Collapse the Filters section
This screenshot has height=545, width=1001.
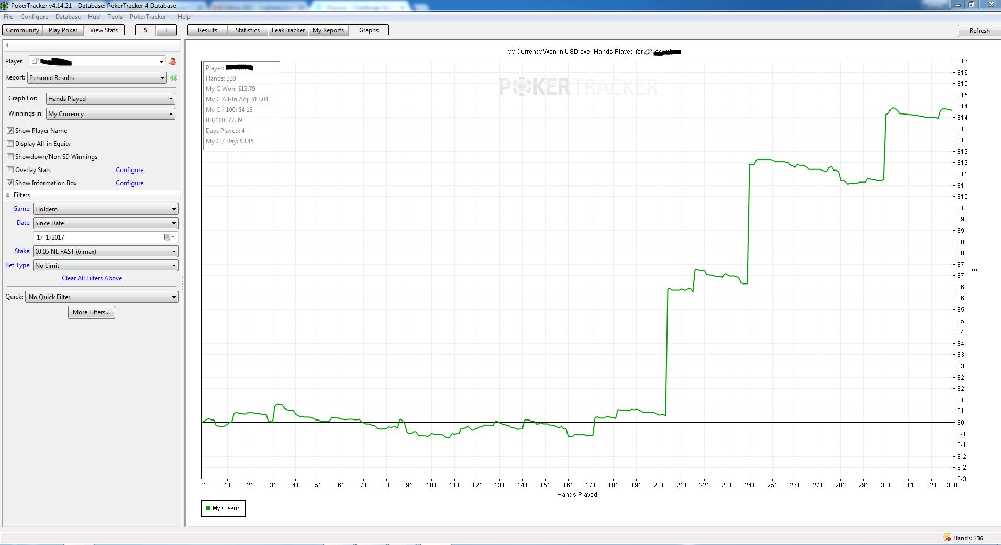point(8,195)
